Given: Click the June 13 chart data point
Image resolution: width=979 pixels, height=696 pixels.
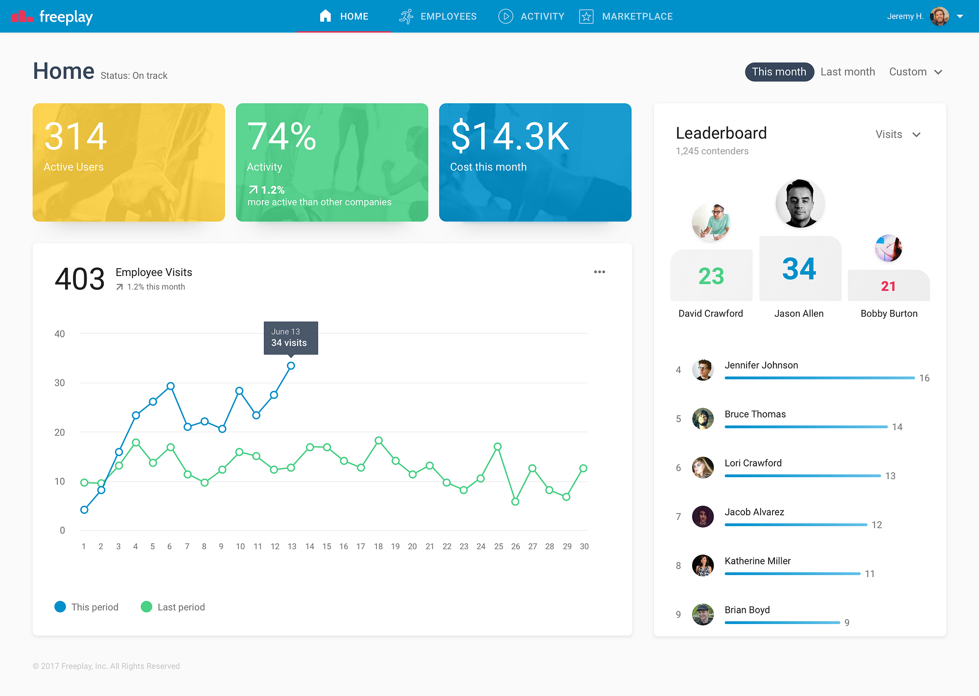Looking at the screenshot, I should tap(291, 366).
